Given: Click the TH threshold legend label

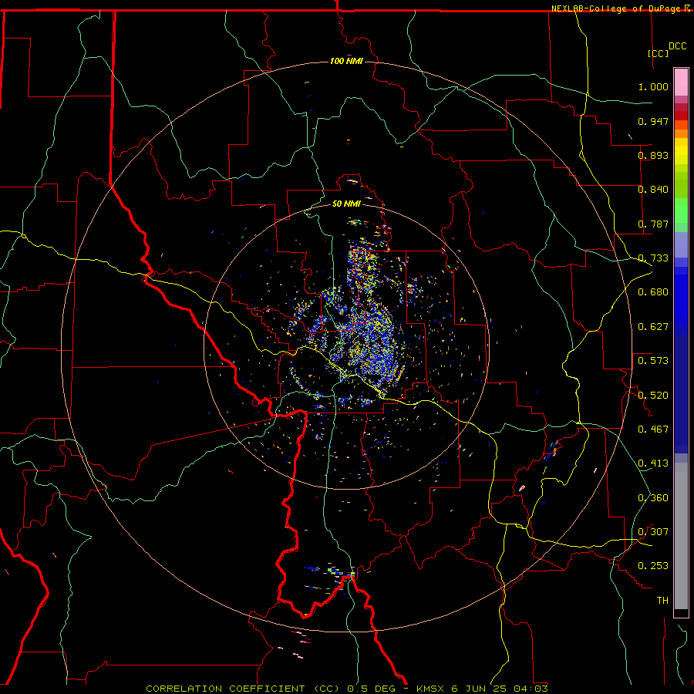Looking at the screenshot, I should (x=662, y=601).
